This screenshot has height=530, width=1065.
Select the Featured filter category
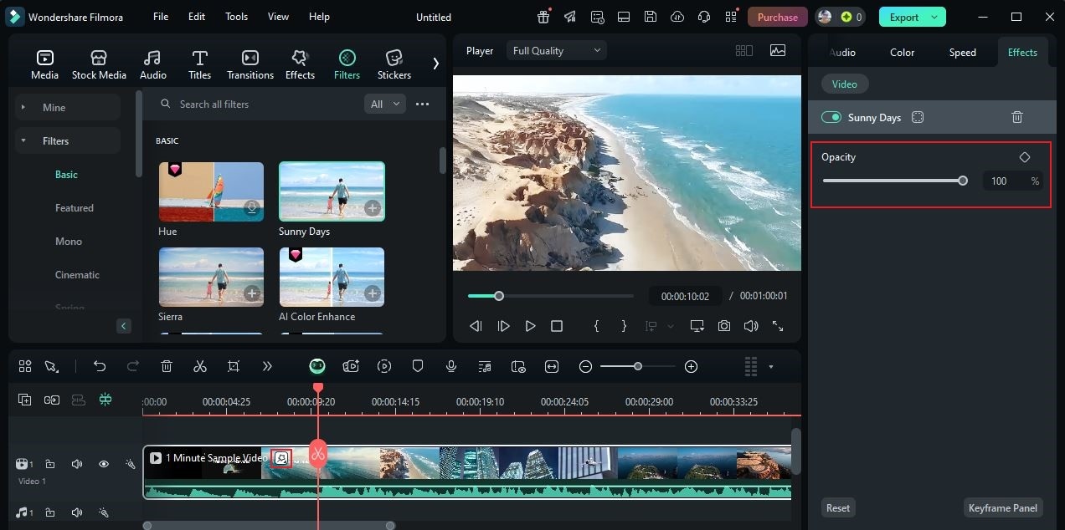pos(75,208)
